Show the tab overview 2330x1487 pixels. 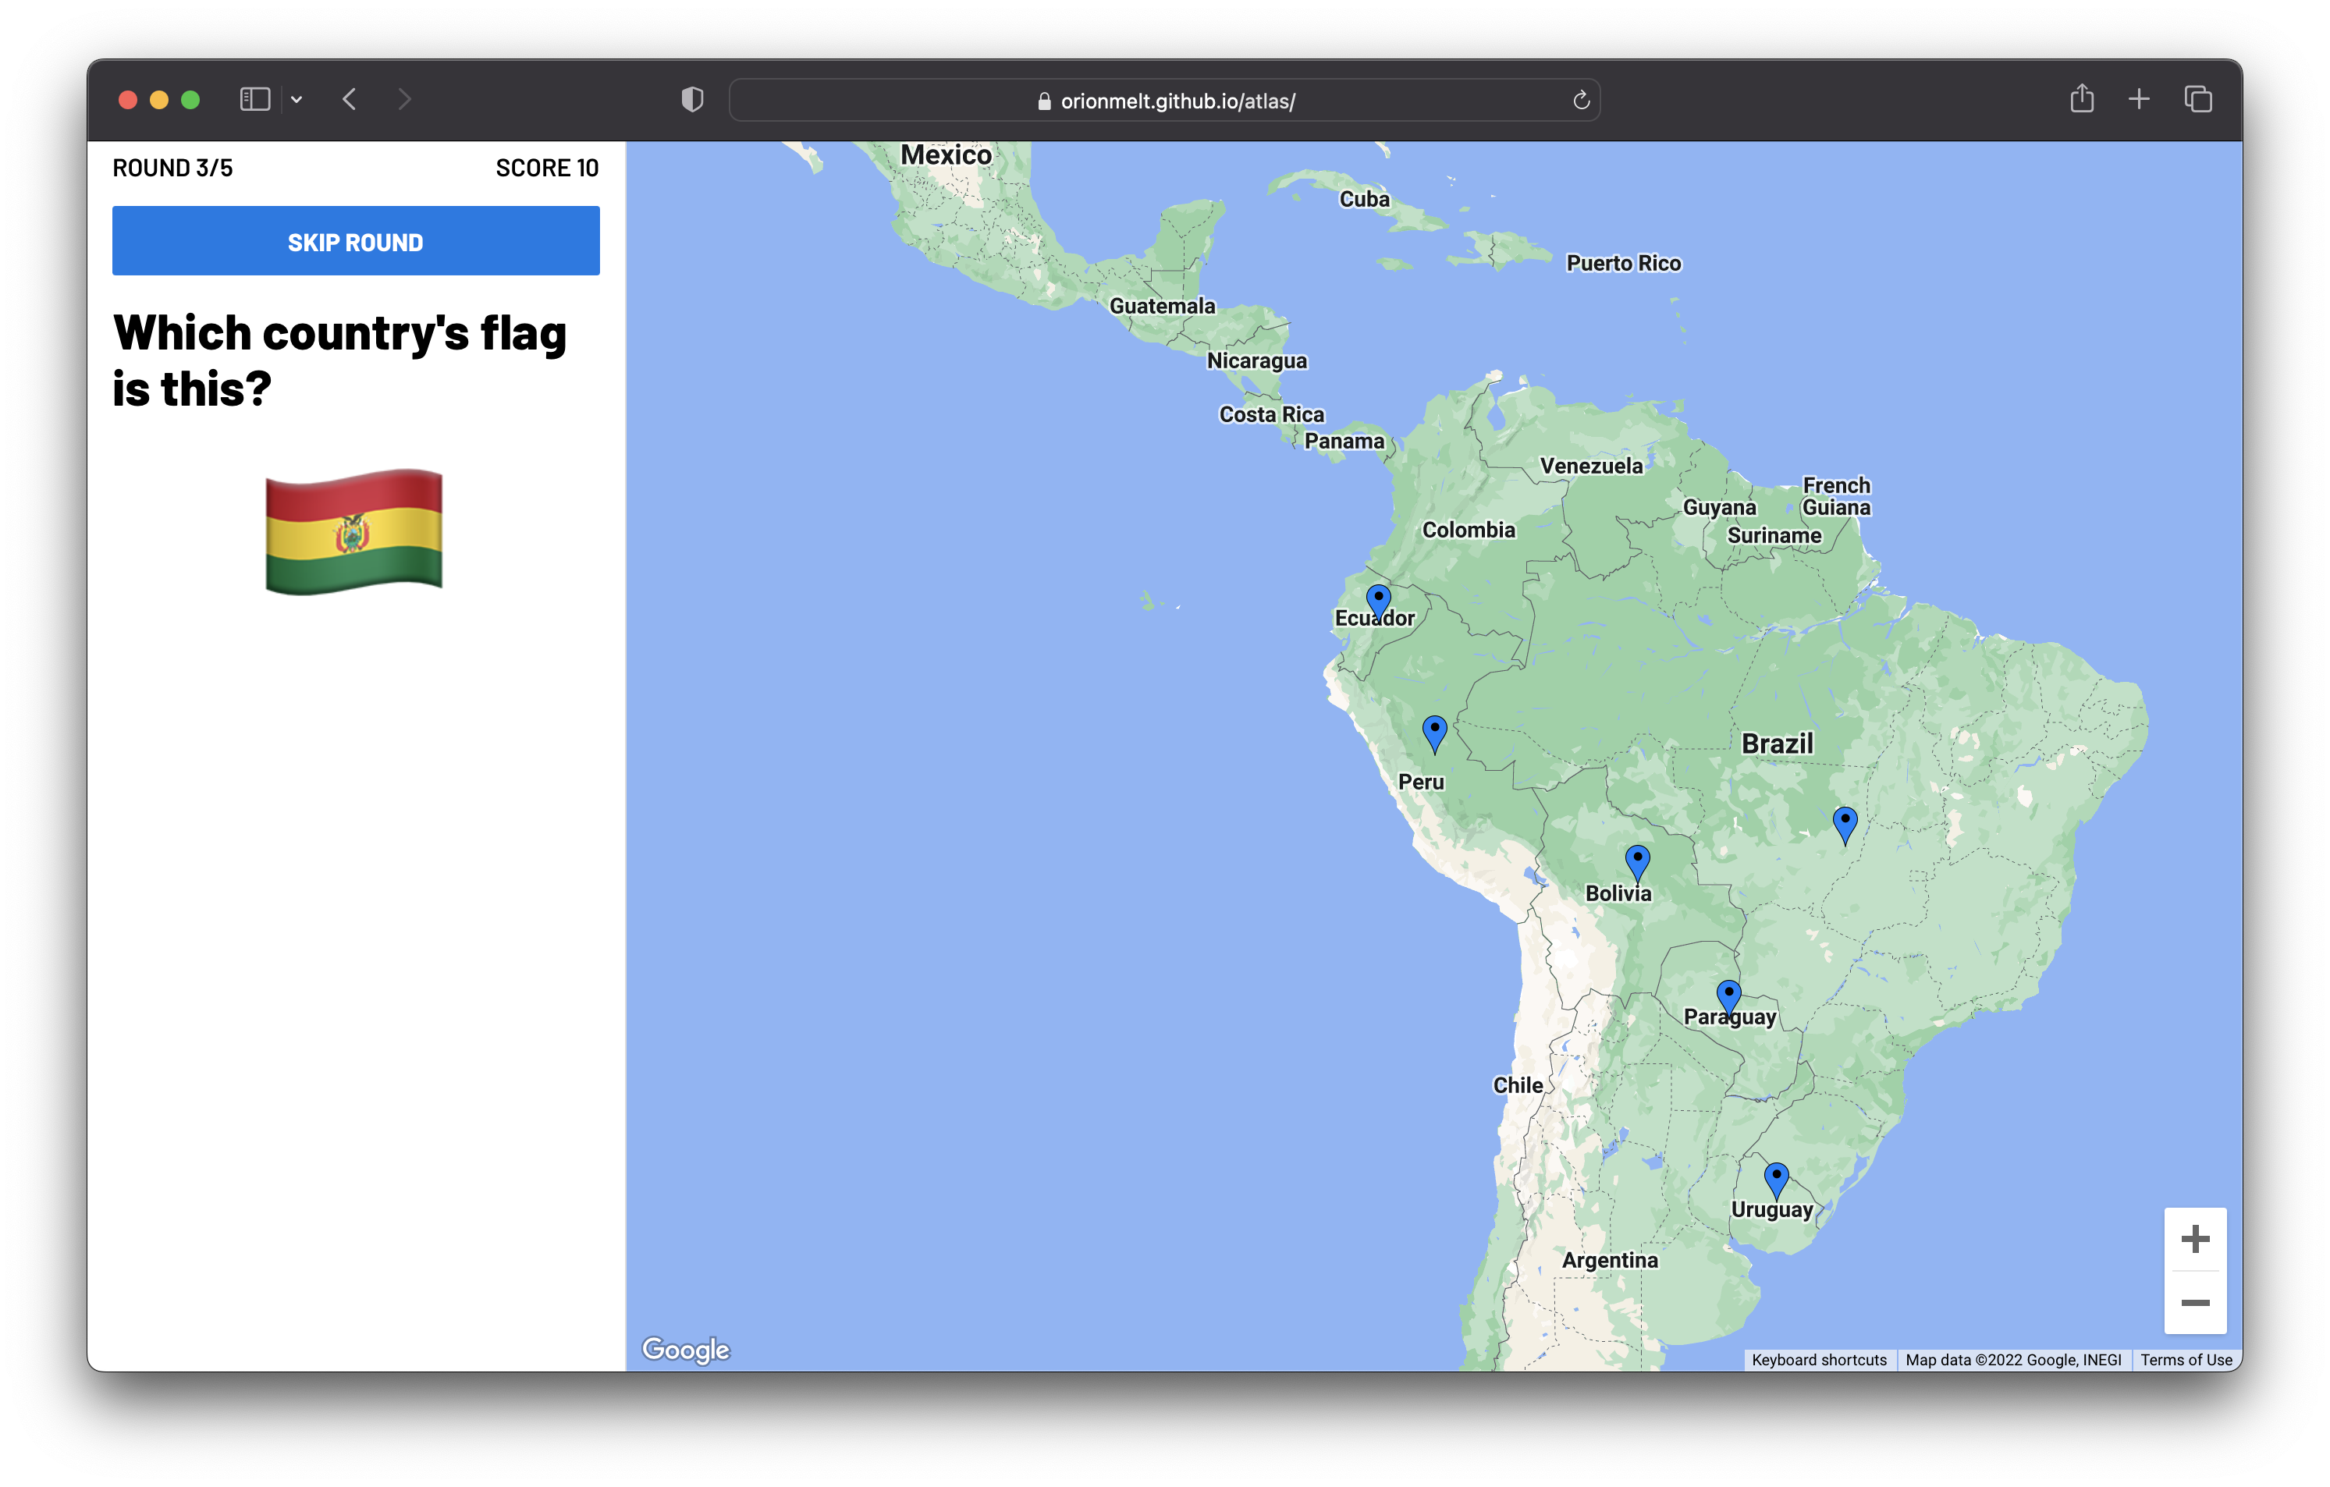tap(2197, 98)
